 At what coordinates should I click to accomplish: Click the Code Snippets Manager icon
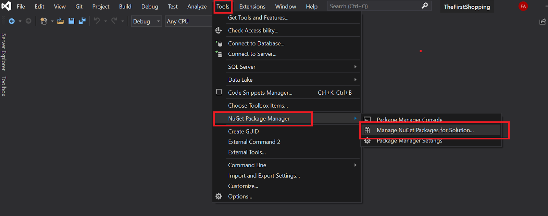(219, 92)
